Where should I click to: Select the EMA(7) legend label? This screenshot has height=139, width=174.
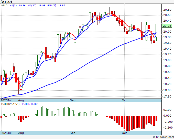[52, 6]
